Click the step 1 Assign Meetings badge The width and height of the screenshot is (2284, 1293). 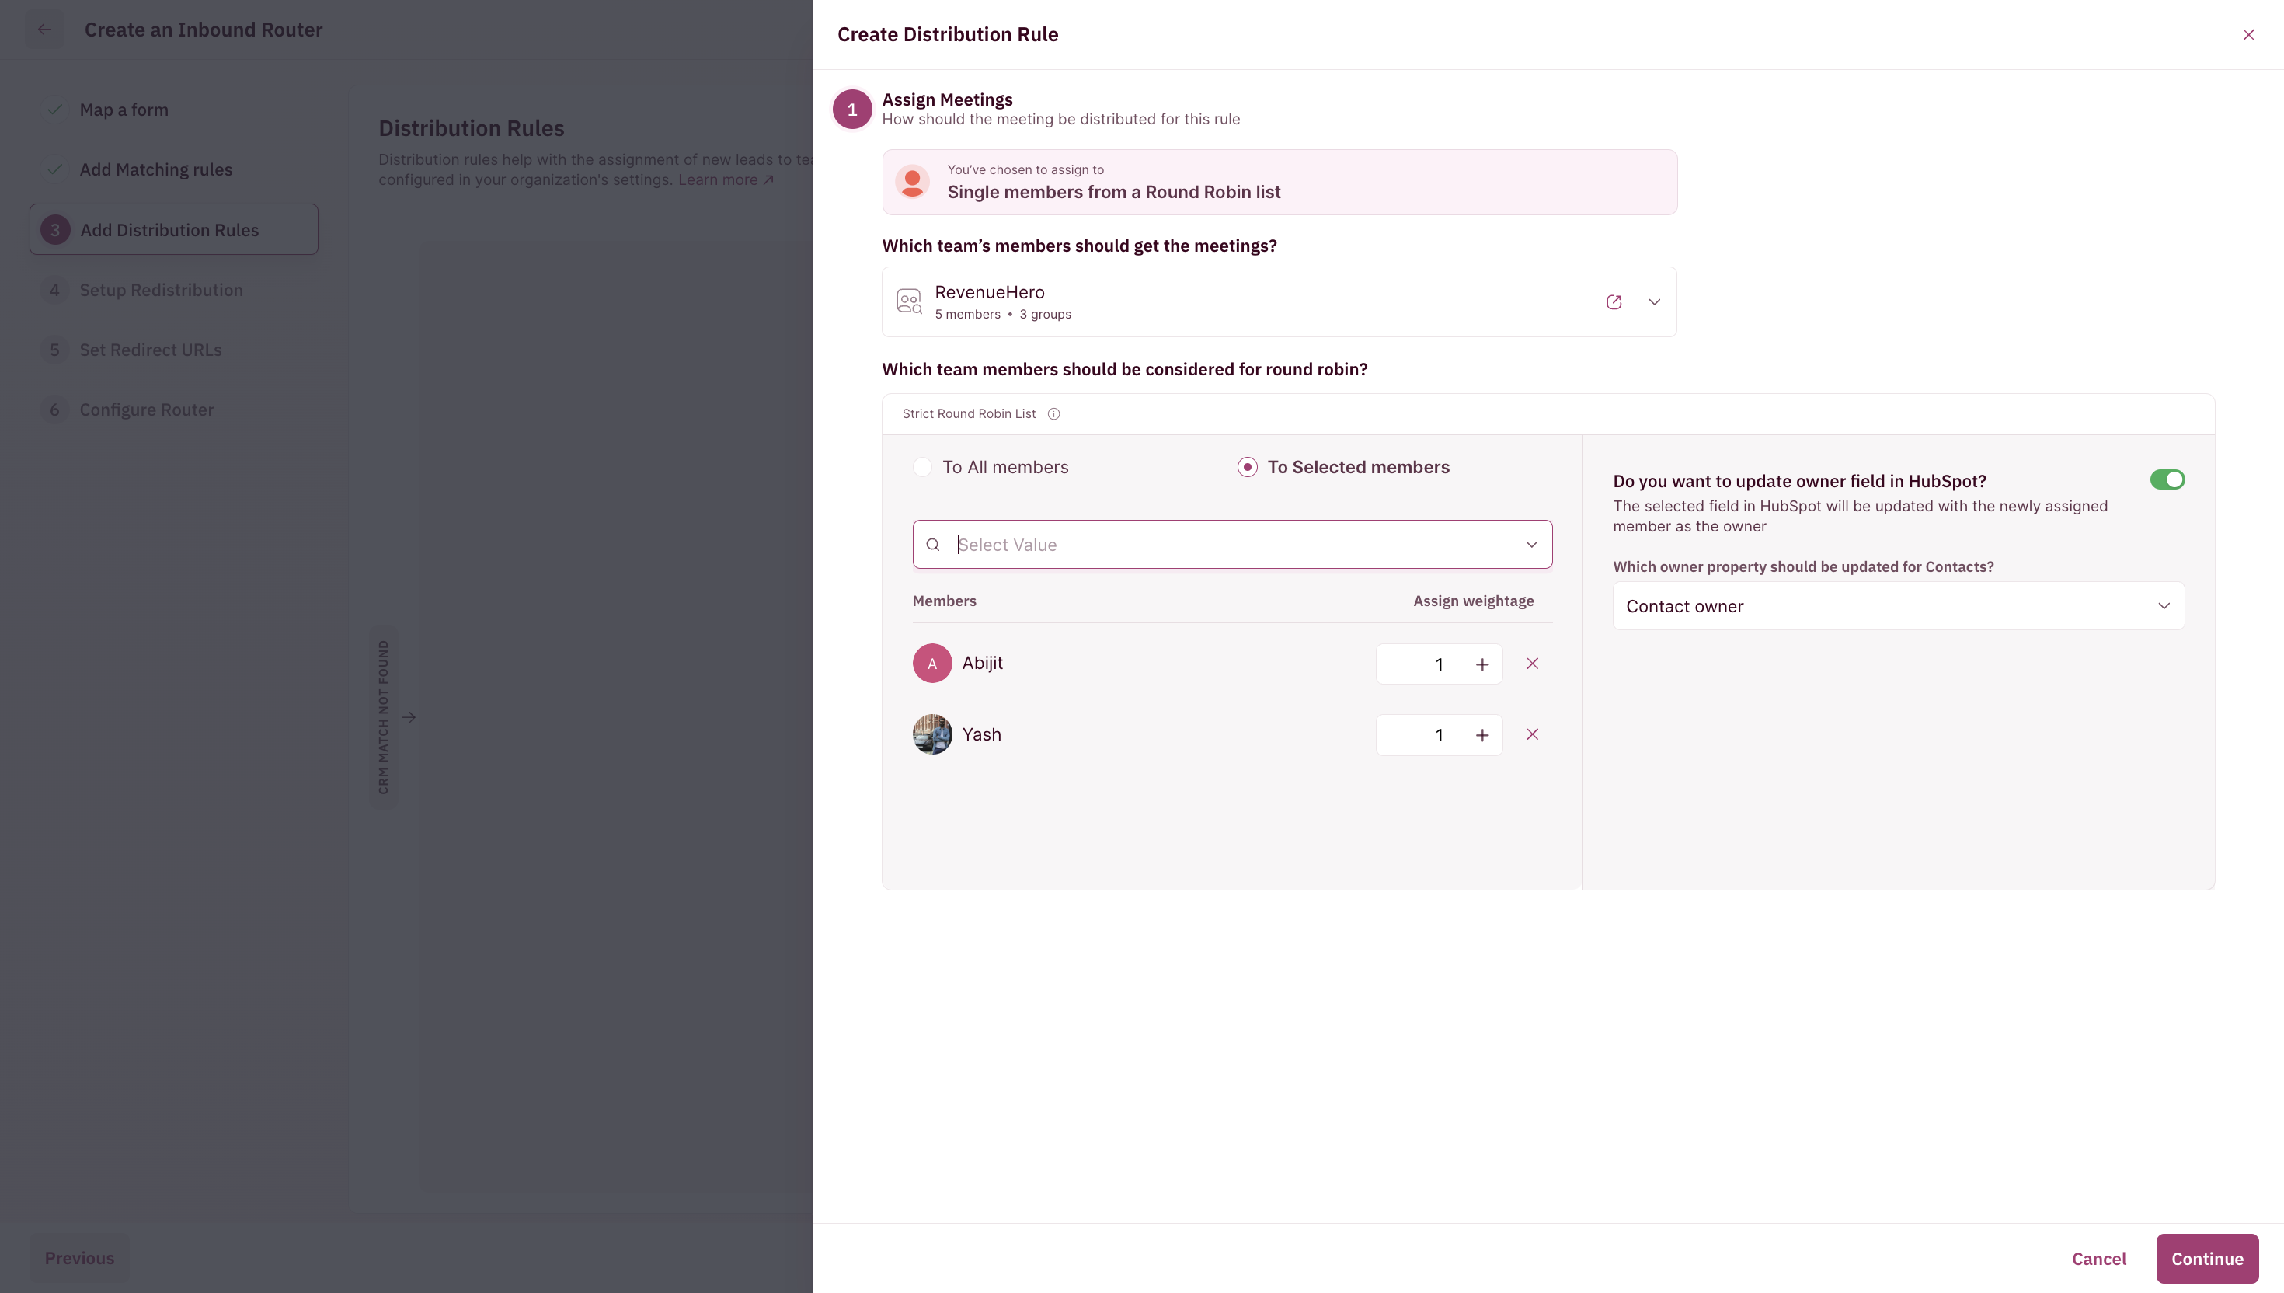click(852, 110)
